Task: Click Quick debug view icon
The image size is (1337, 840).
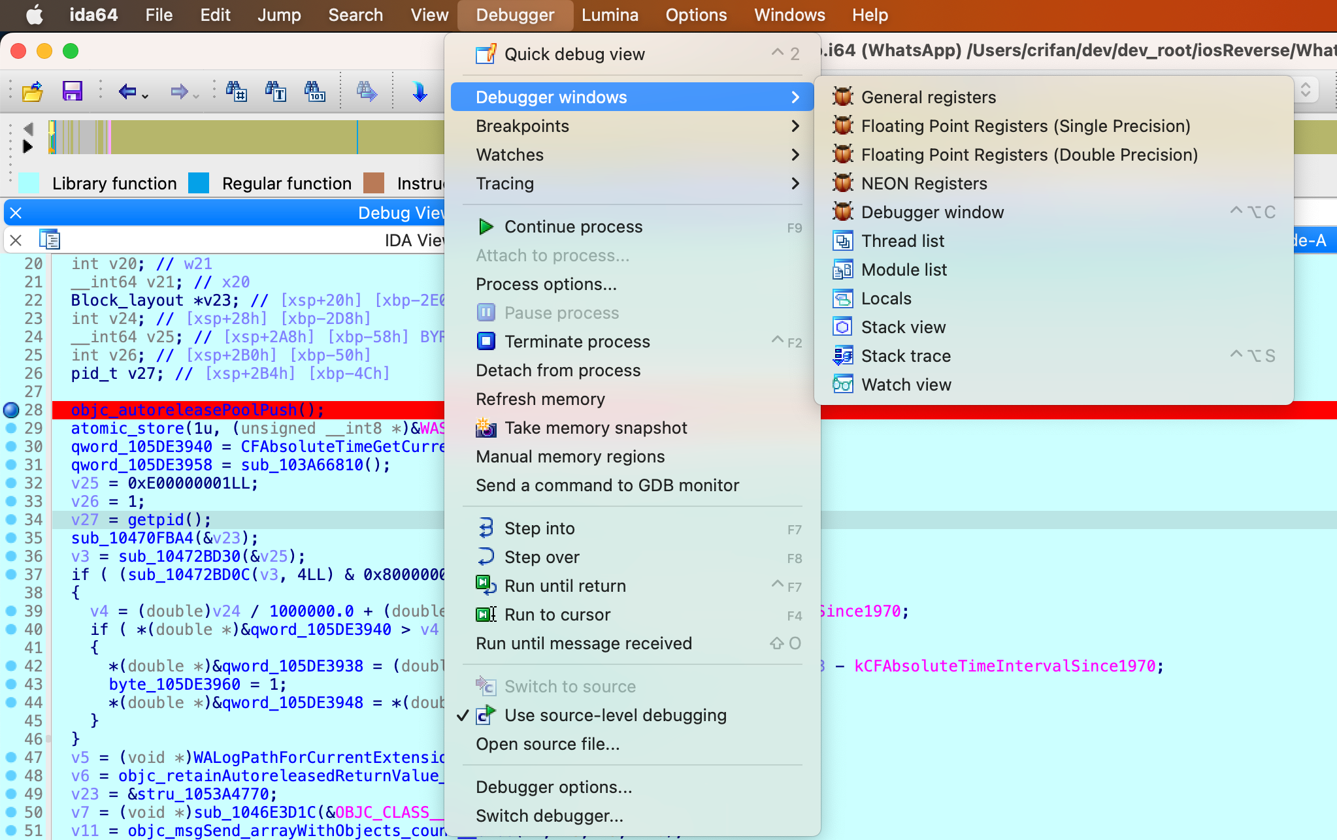Action: [x=486, y=54]
